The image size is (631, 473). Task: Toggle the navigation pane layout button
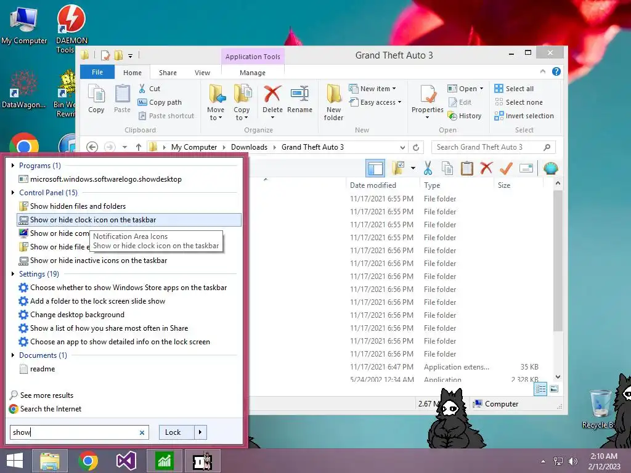tap(375, 168)
